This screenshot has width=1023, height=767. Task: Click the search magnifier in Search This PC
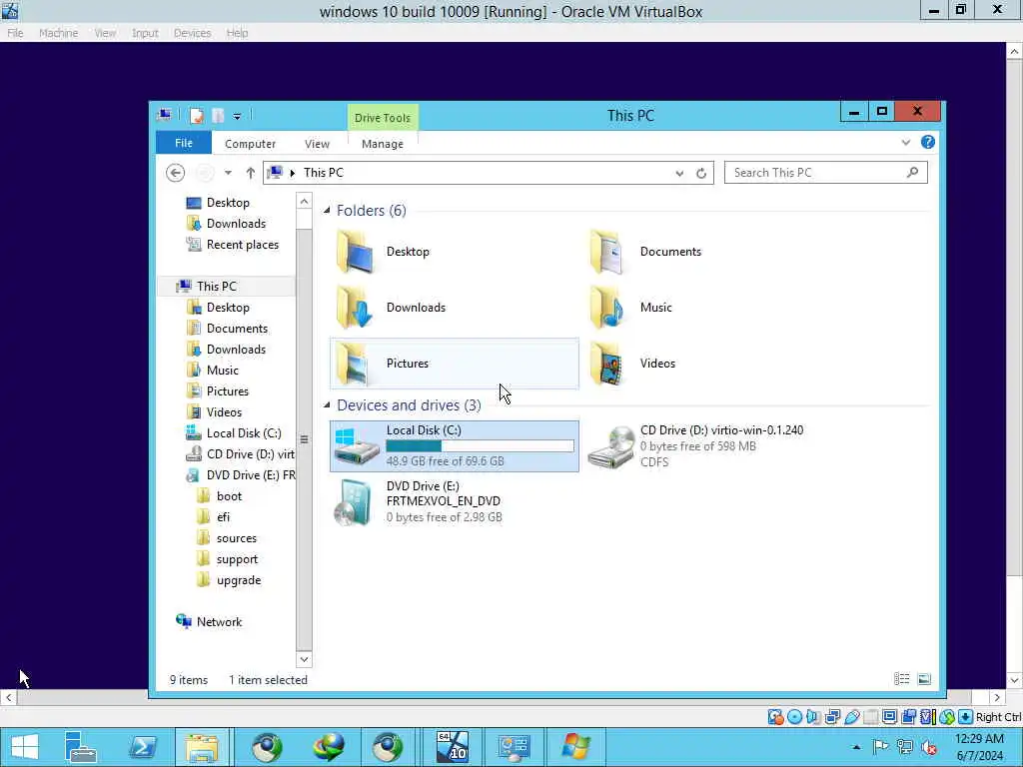(x=912, y=172)
